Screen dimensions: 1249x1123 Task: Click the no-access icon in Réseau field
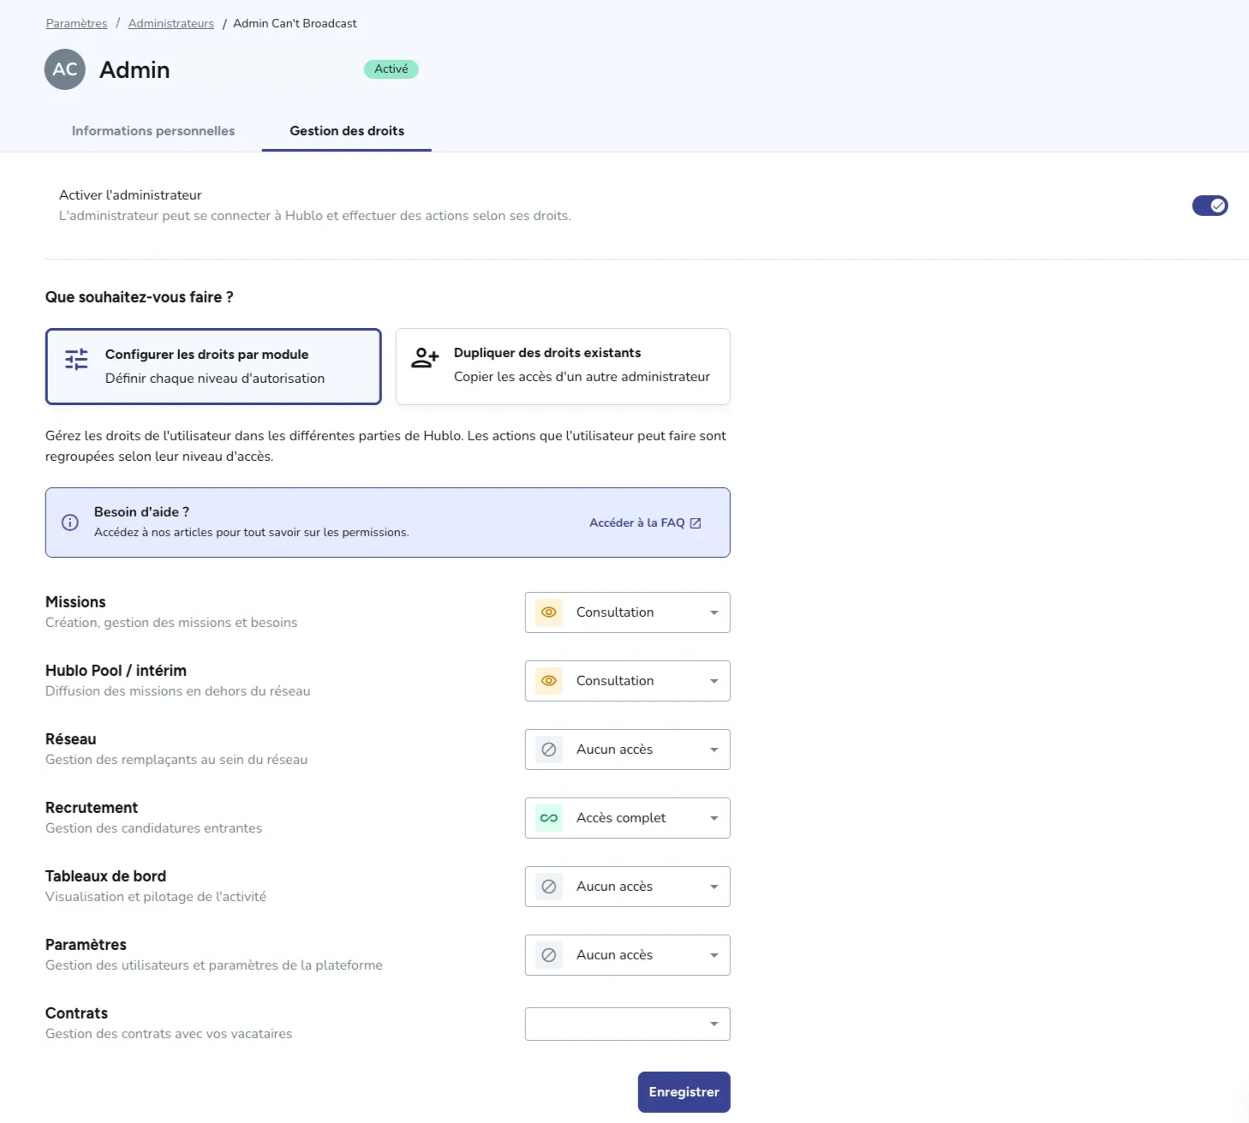tap(549, 750)
